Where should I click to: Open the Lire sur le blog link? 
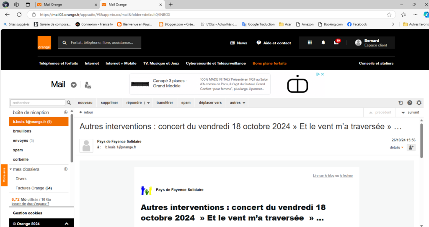click(323, 176)
